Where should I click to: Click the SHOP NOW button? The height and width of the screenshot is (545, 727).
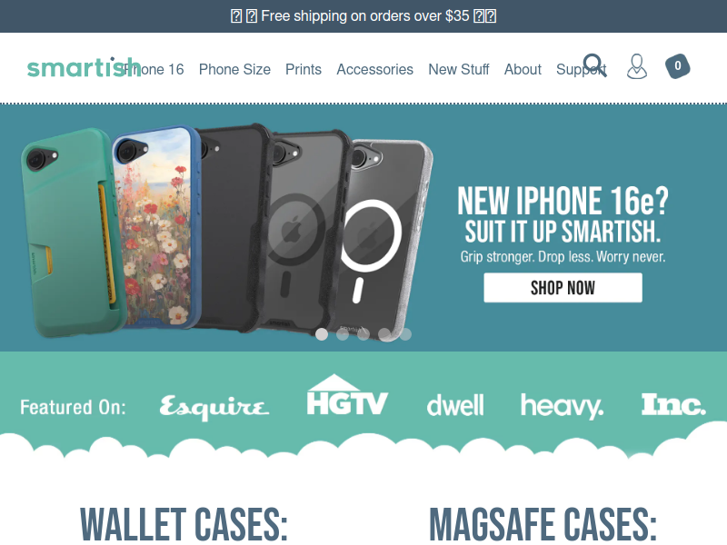click(x=563, y=288)
